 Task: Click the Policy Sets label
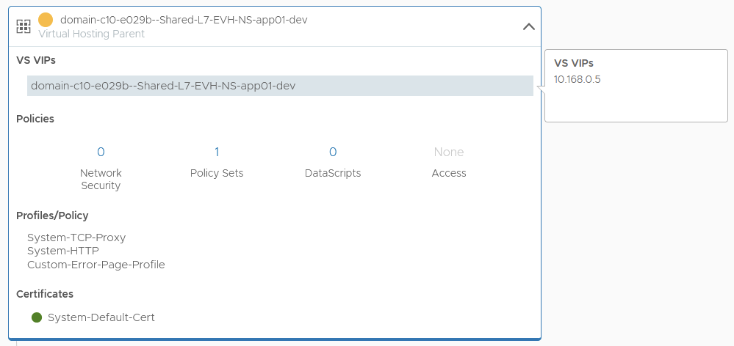217,173
